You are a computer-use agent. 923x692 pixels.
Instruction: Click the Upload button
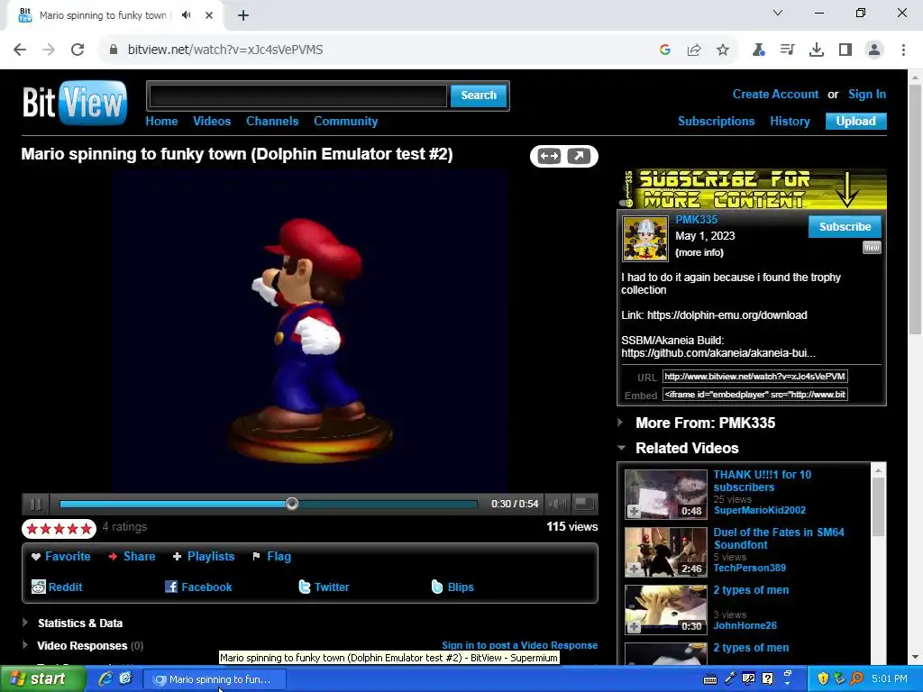(x=855, y=122)
